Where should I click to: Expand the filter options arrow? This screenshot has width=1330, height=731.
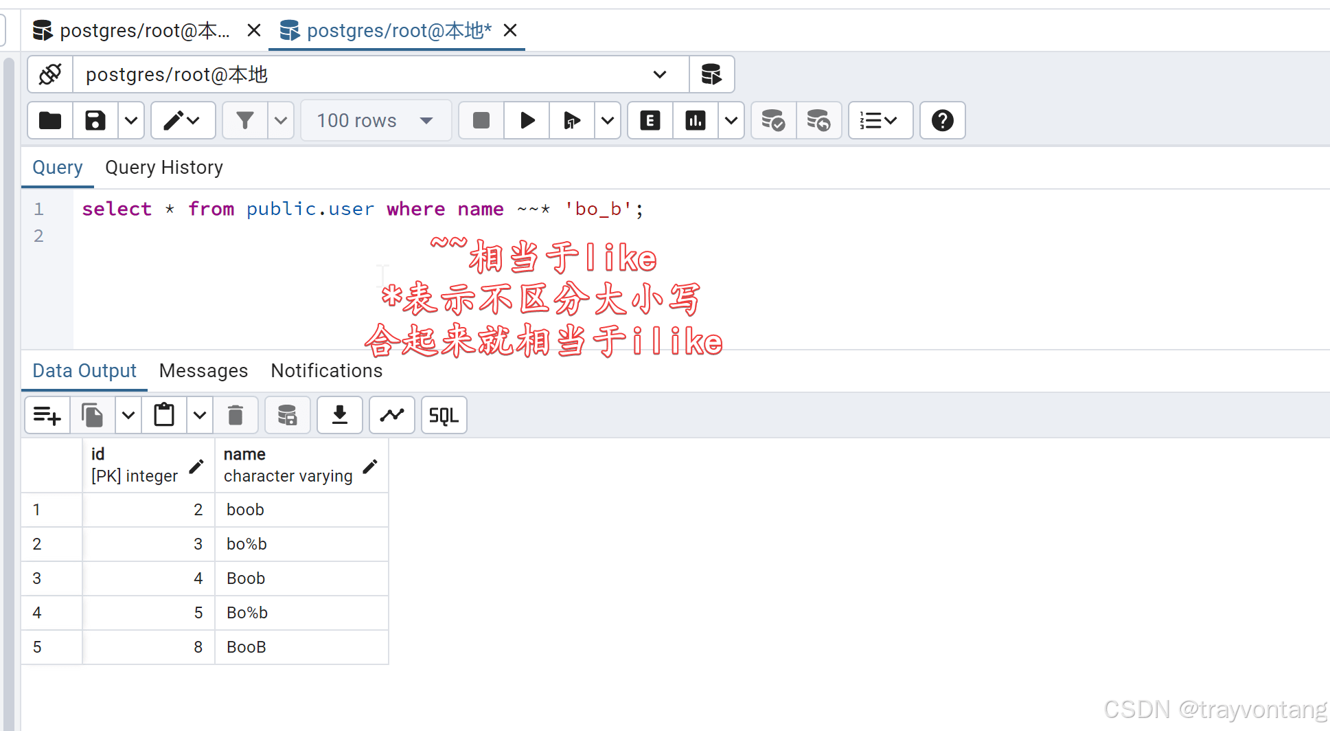(281, 121)
